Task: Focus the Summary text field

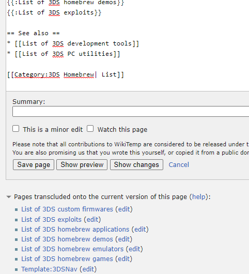Action: click(x=131, y=111)
